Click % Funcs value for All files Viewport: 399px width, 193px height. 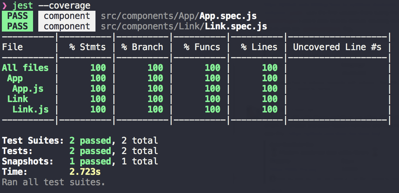(213, 68)
